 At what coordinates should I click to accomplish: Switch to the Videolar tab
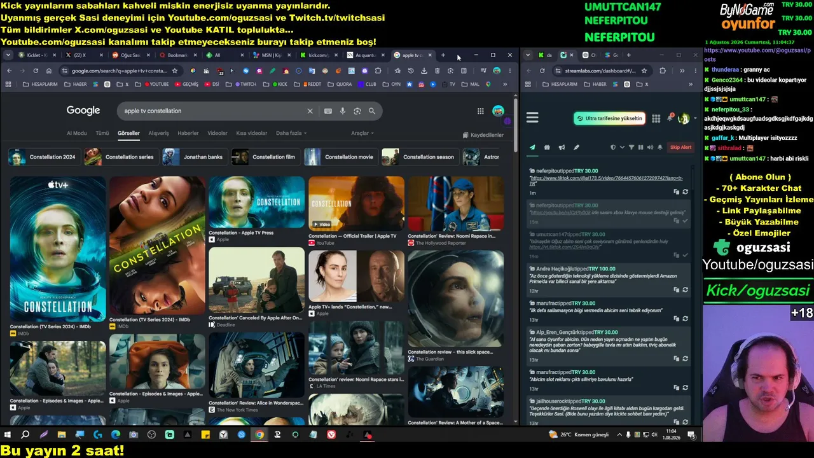[217, 134]
